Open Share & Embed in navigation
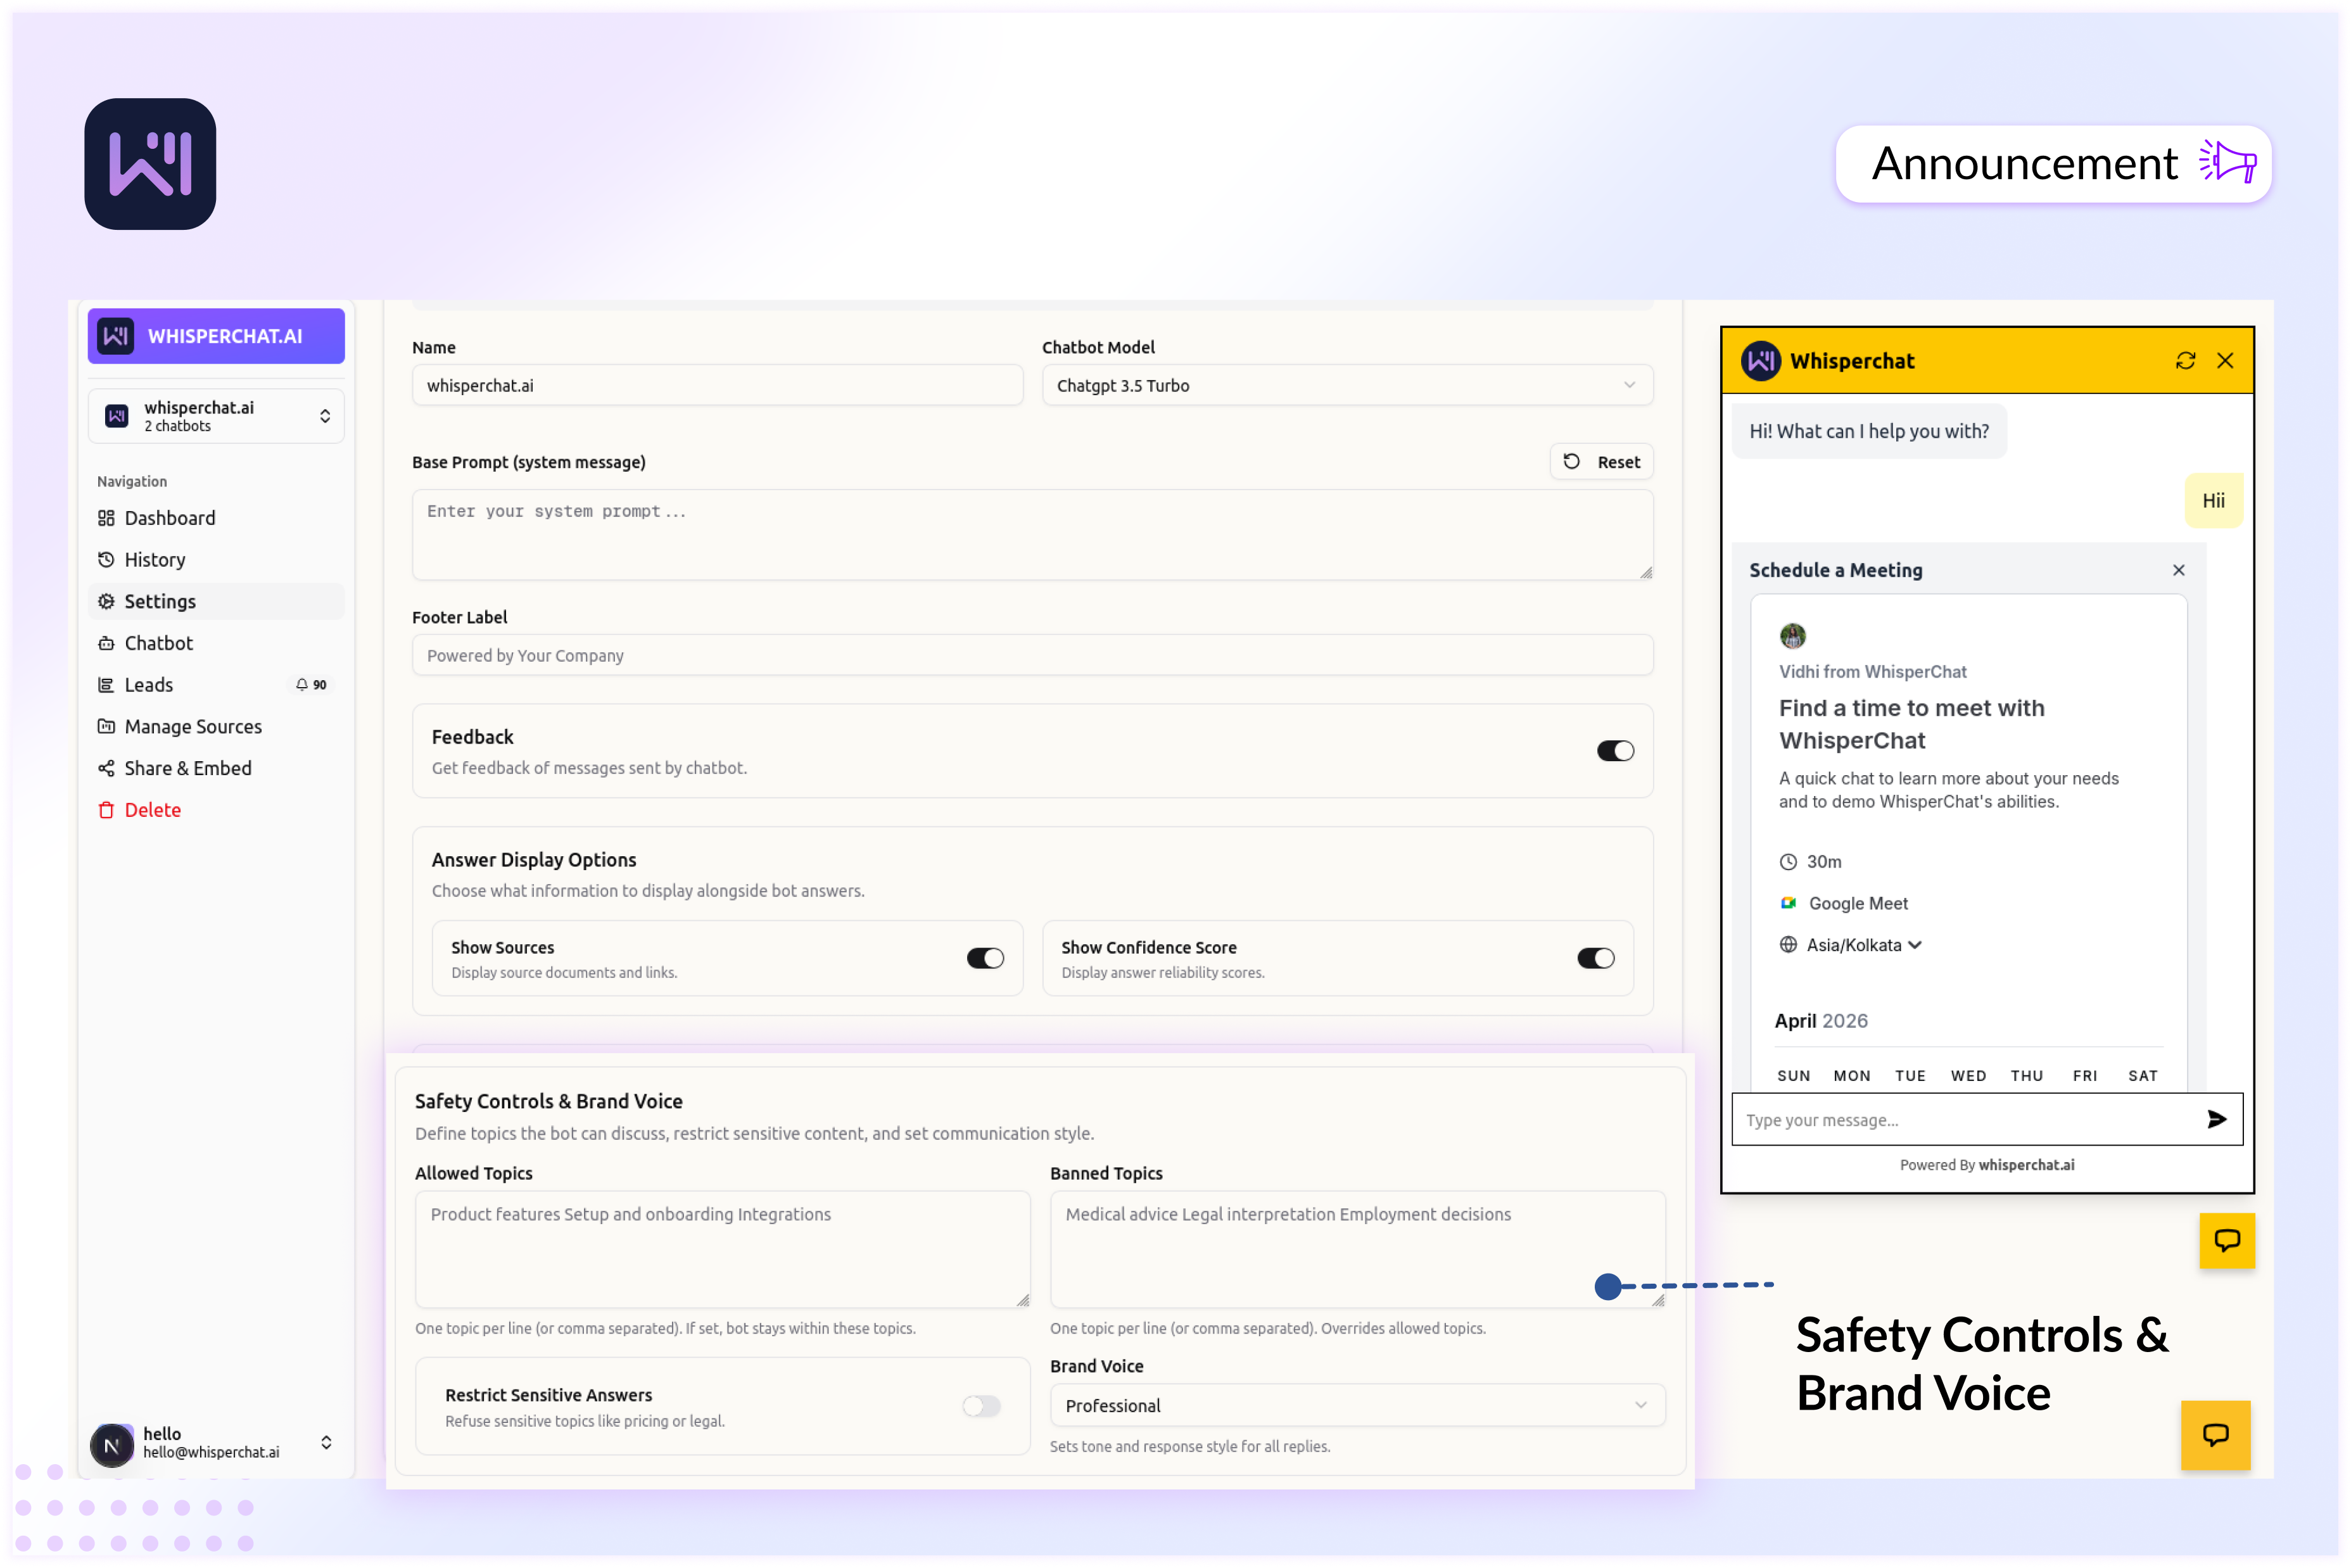The height and width of the screenshot is (1568, 2351). coord(216,768)
